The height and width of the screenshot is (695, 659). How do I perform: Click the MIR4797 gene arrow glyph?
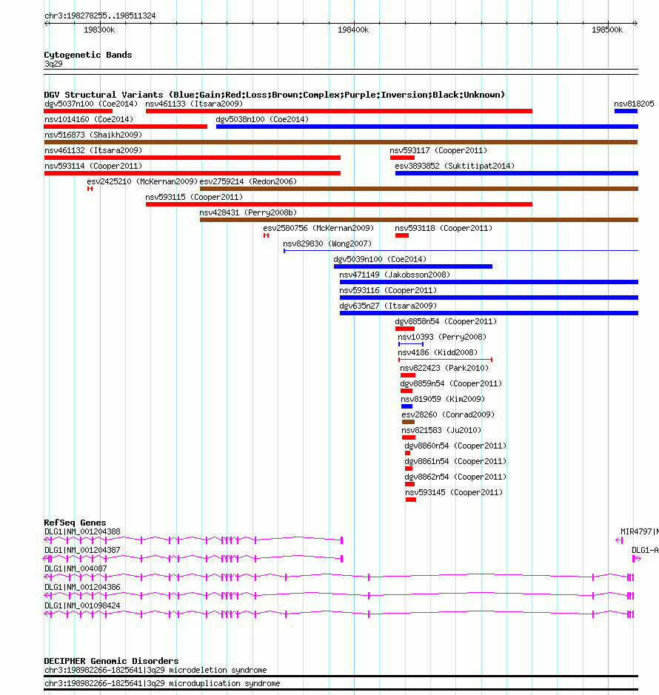click(619, 540)
